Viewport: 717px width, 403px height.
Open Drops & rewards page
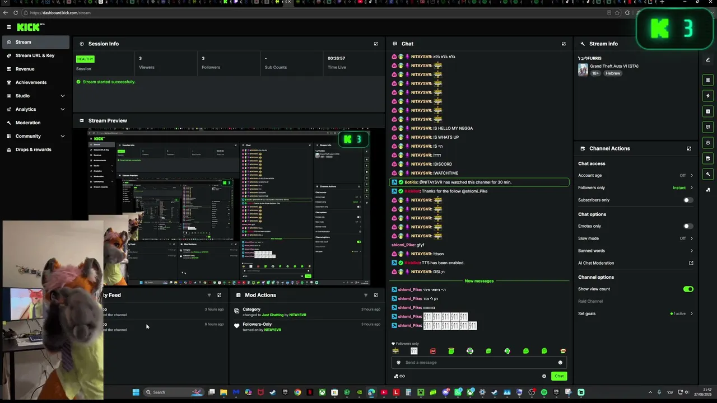coord(36,149)
